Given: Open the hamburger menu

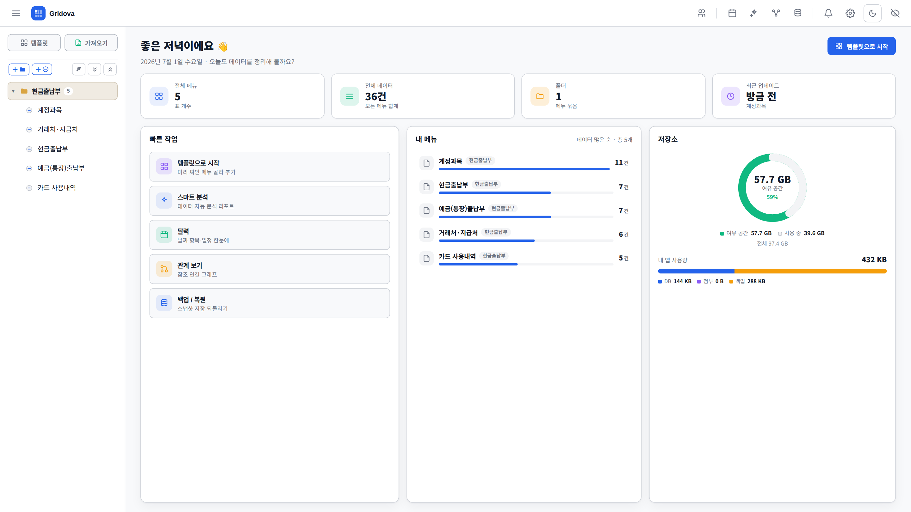Looking at the screenshot, I should (x=16, y=13).
